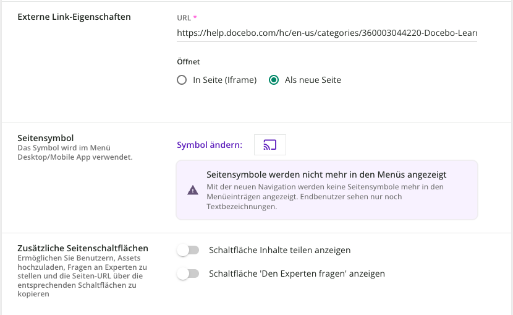Click the 'Externe Link-Eigenschaften' heading
This screenshot has width=513, height=315.
click(74, 17)
